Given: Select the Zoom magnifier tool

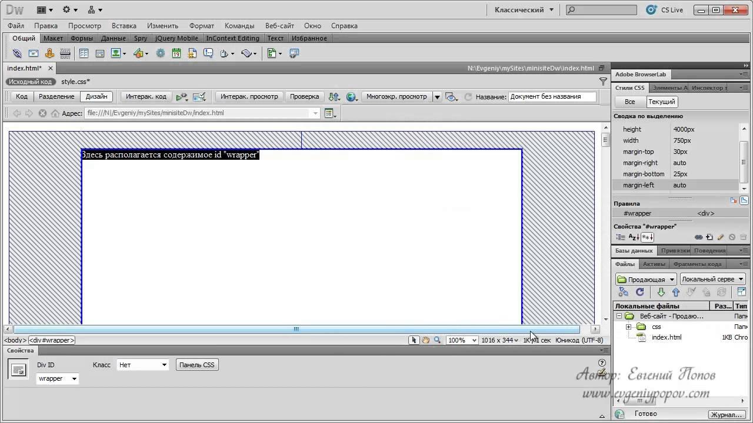Looking at the screenshot, I should (437, 340).
